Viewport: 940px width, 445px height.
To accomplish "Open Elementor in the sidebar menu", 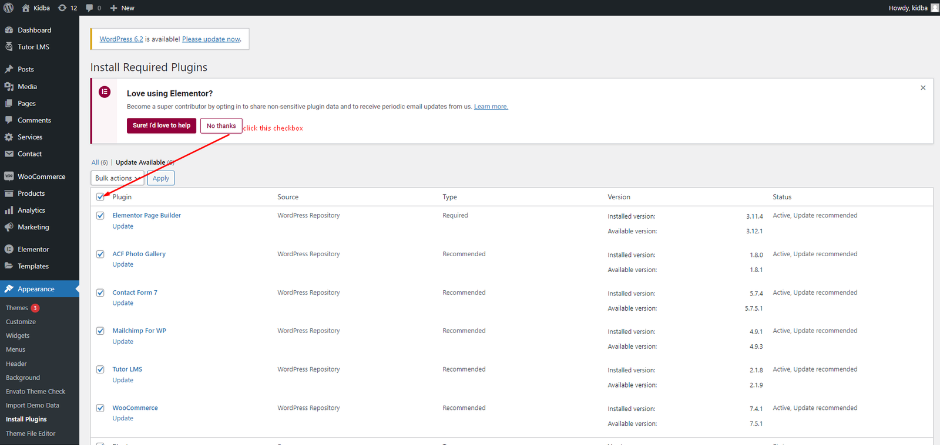I will 33,249.
